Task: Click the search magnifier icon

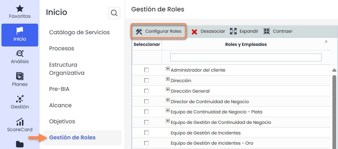Action: (114, 13)
